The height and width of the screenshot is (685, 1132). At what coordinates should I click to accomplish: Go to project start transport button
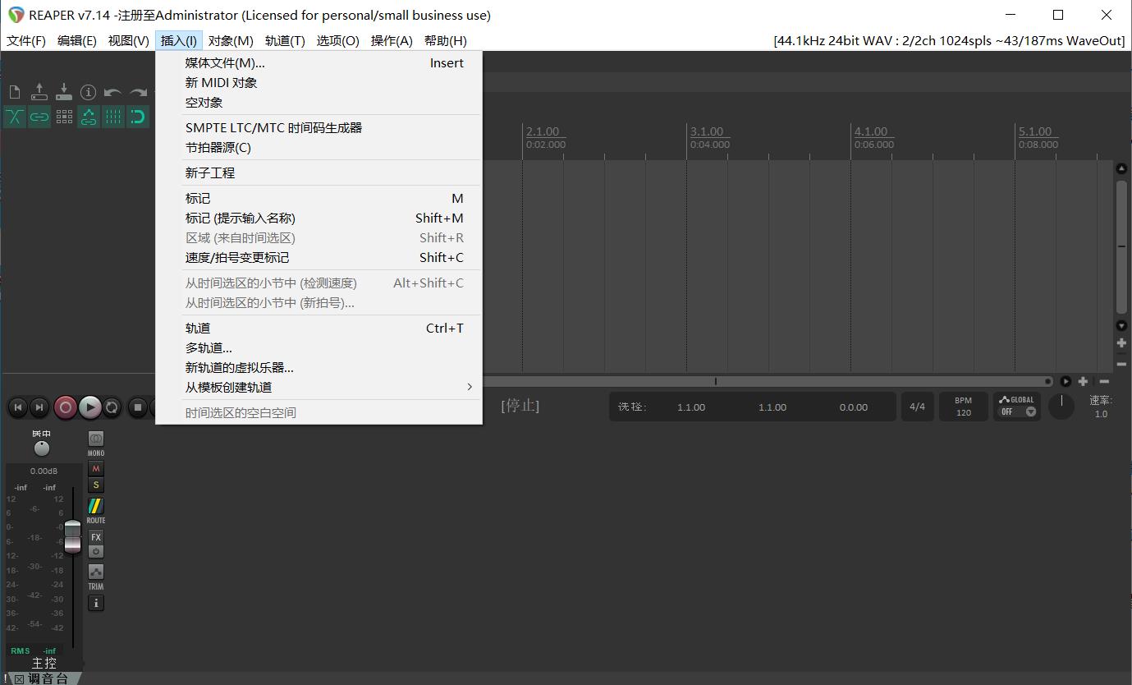[x=18, y=407]
